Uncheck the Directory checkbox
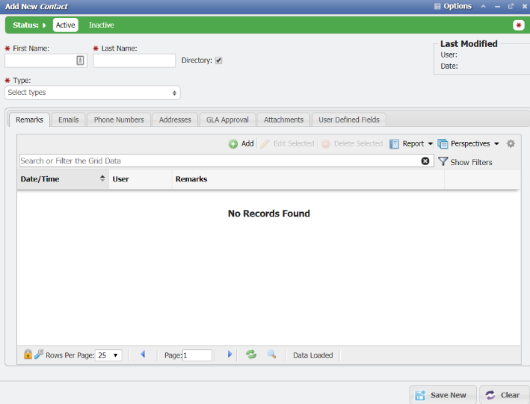 click(x=219, y=60)
